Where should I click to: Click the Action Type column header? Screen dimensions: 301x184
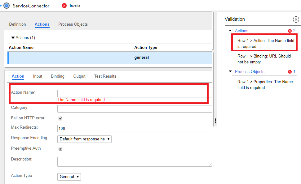click(146, 48)
